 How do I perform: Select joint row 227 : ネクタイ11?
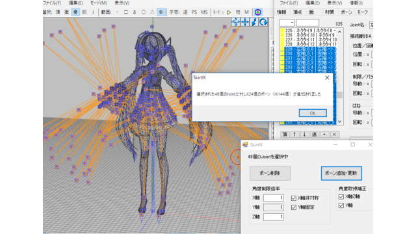pyautogui.click(x=308, y=40)
